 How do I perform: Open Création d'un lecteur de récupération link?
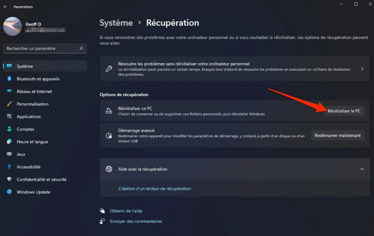click(x=154, y=189)
